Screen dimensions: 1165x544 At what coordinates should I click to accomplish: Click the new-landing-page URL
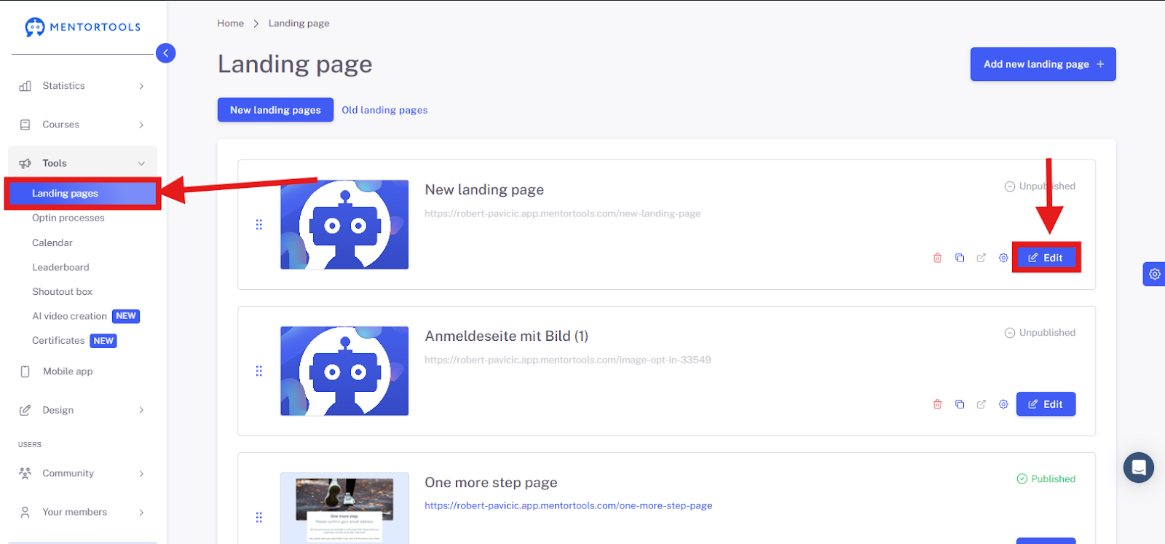(563, 213)
